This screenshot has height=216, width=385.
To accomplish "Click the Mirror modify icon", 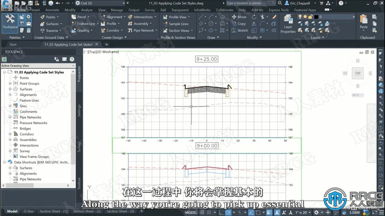I will 254,24.
